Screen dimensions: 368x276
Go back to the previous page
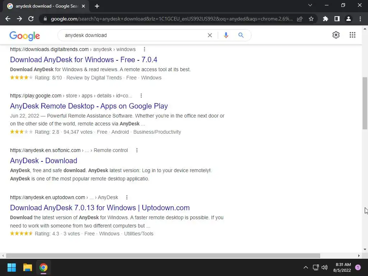point(8,19)
